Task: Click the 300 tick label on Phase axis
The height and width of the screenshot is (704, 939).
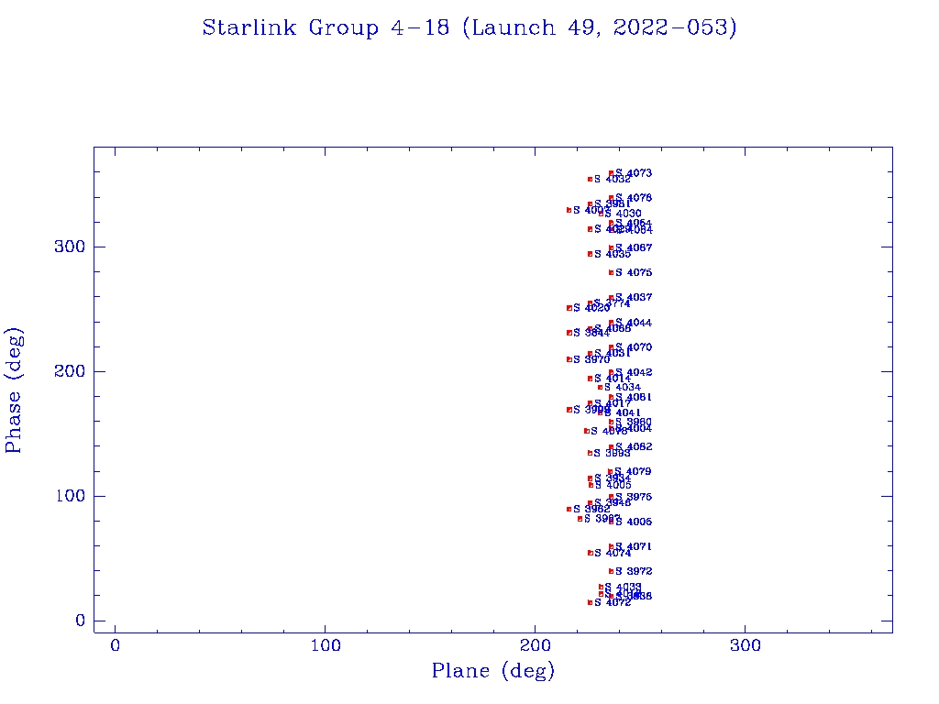Action: click(70, 247)
